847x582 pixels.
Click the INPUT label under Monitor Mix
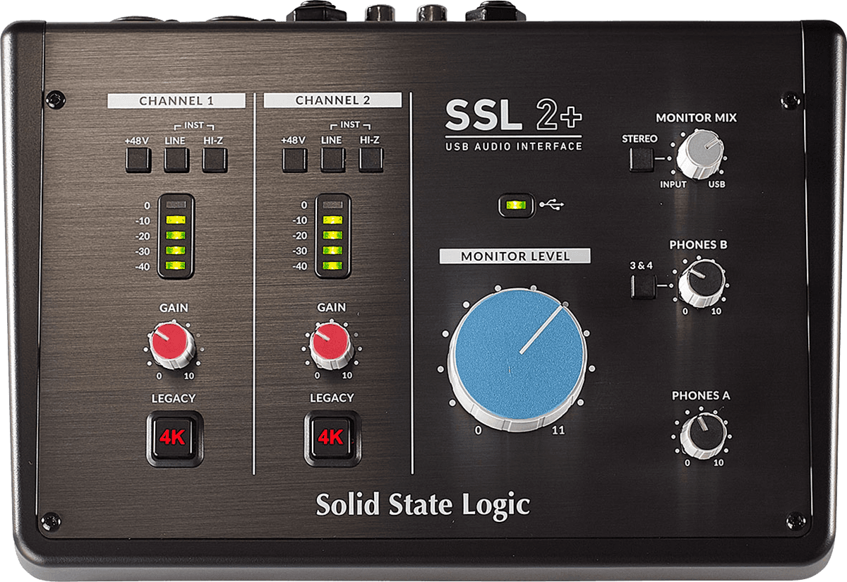(x=673, y=184)
